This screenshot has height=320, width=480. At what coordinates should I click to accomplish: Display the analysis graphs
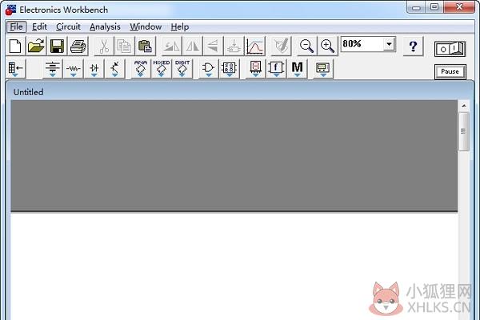(x=255, y=46)
